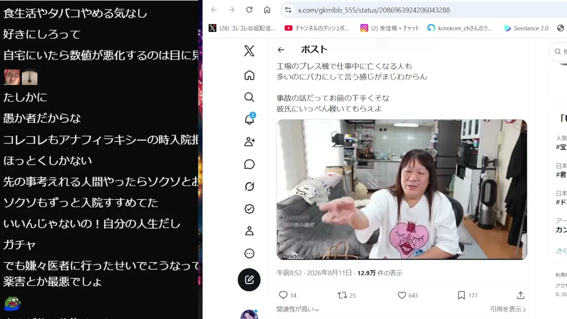Screen dimensions: 567x319
Task: Open the Grok icon in sidebar
Action: [249, 187]
